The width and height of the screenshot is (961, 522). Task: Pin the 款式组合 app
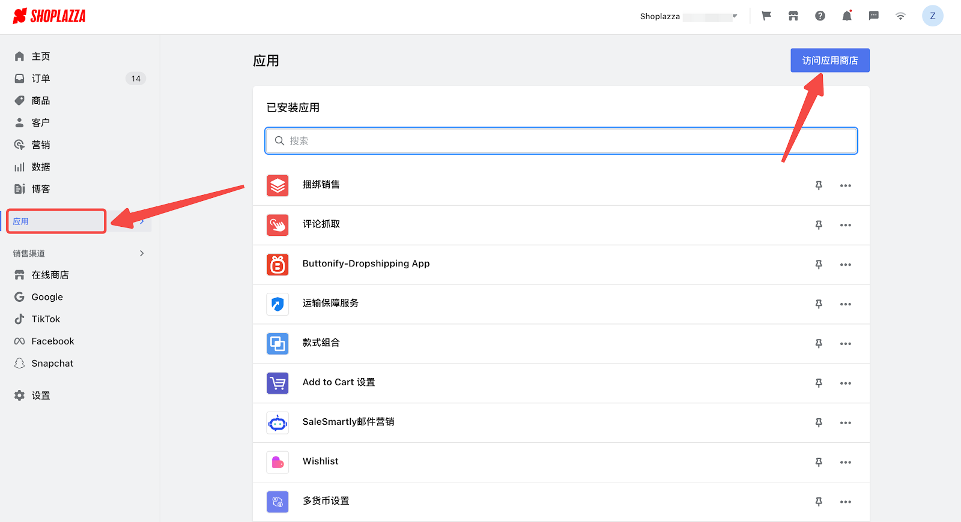(x=819, y=344)
